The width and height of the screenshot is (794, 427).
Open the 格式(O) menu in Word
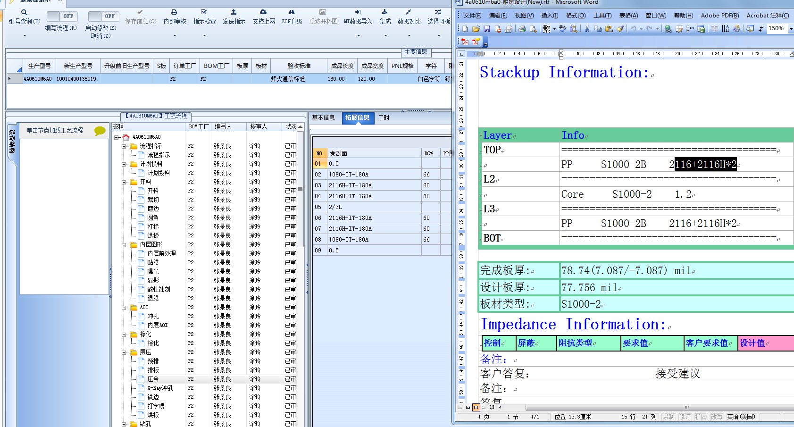(576, 16)
